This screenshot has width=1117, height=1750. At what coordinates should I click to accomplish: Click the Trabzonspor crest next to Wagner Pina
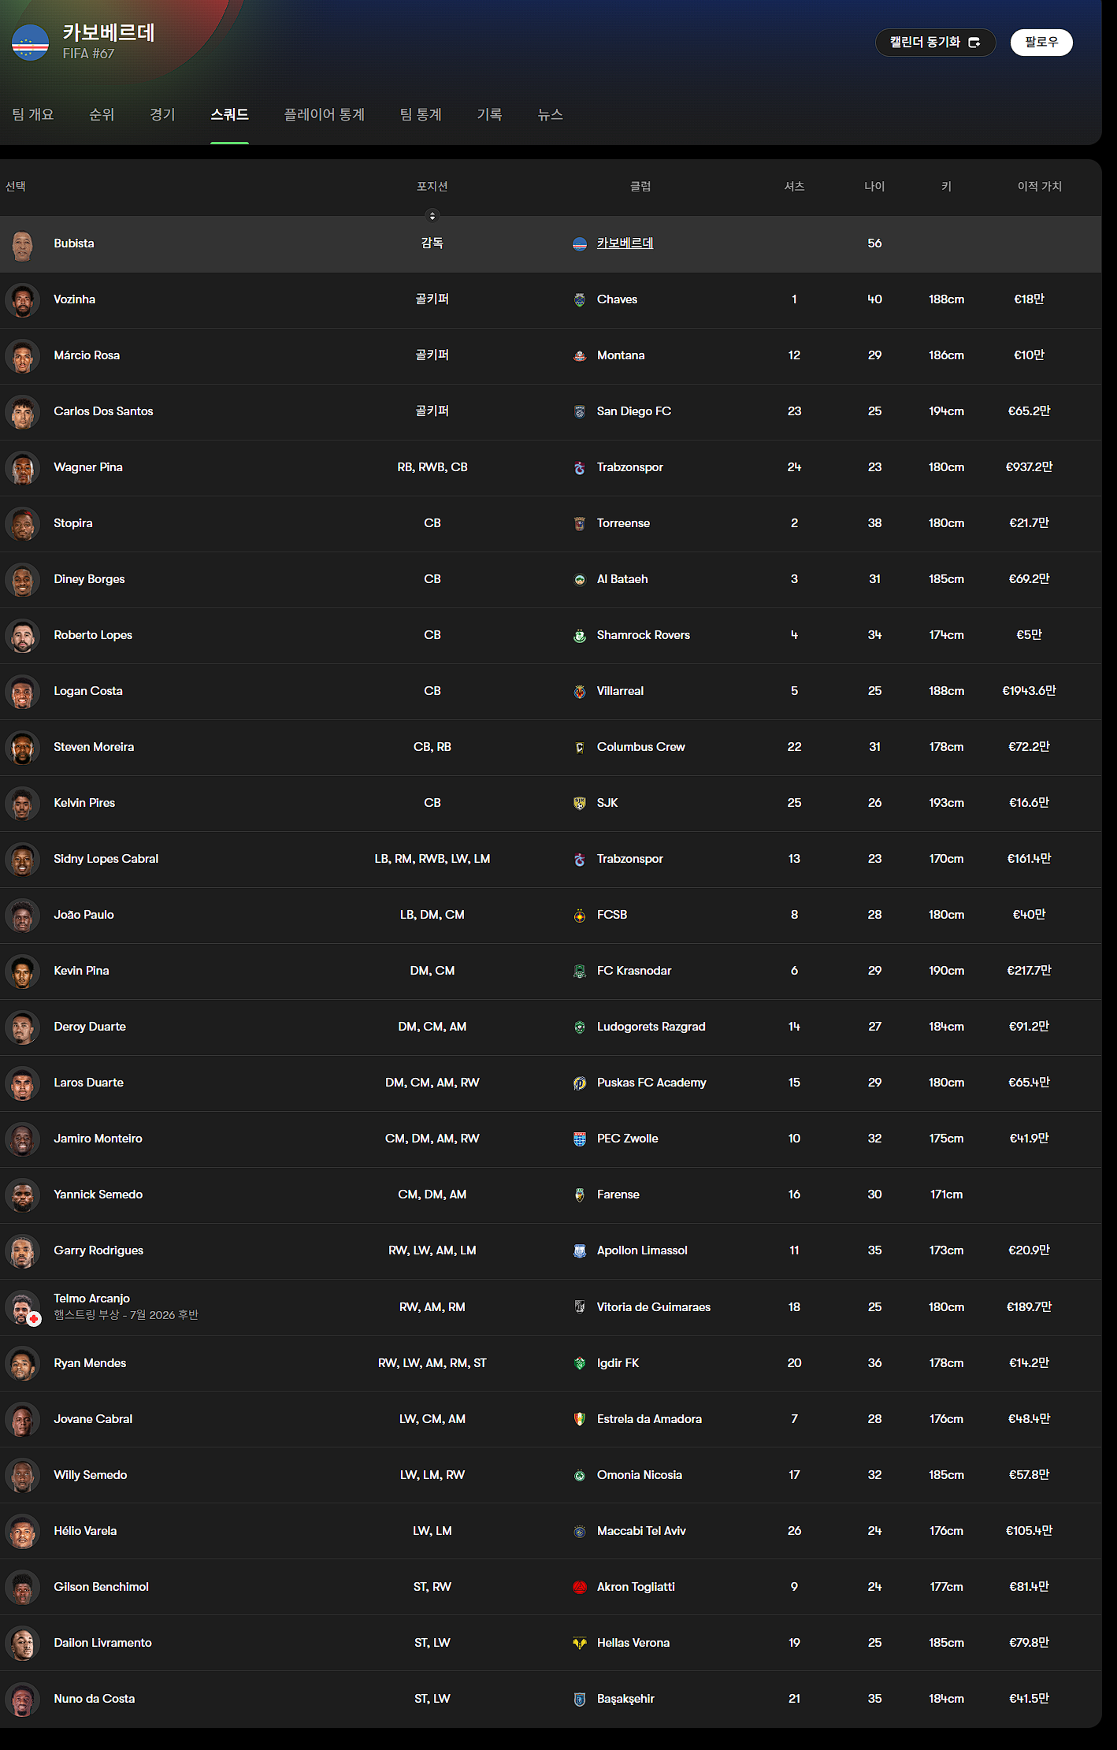(x=580, y=468)
